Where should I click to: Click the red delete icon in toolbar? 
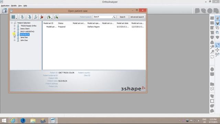pyautogui.click(x=42, y=17)
